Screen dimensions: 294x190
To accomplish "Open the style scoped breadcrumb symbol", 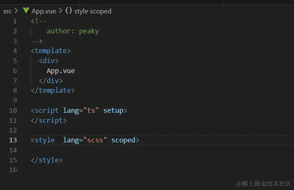I will (93, 11).
